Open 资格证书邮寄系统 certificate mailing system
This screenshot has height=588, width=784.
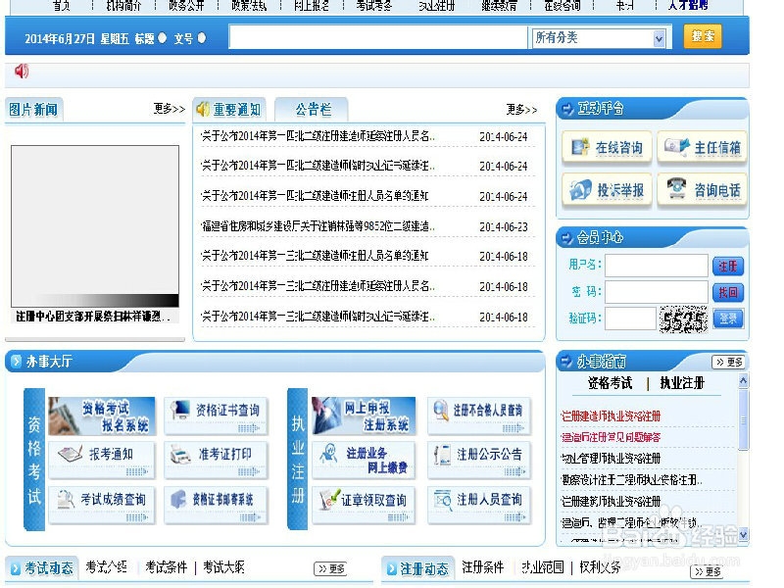216,505
